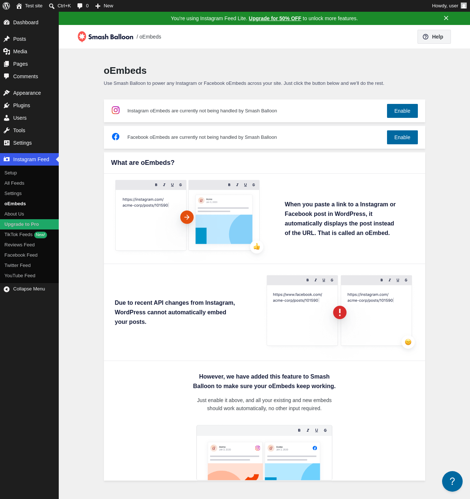Click the Posts pushpin icon
The height and width of the screenshot is (499, 470).
(7, 39)
